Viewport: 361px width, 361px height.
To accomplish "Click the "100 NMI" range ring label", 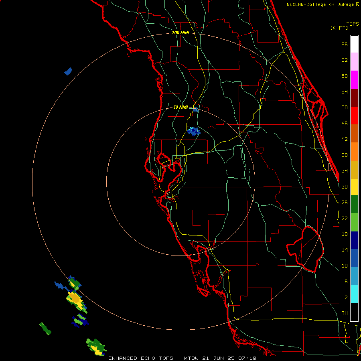I will tap(180, 33).
